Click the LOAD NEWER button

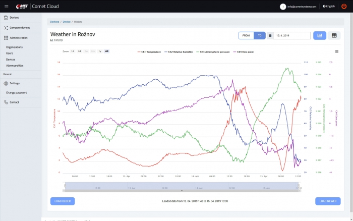point(328,201)
